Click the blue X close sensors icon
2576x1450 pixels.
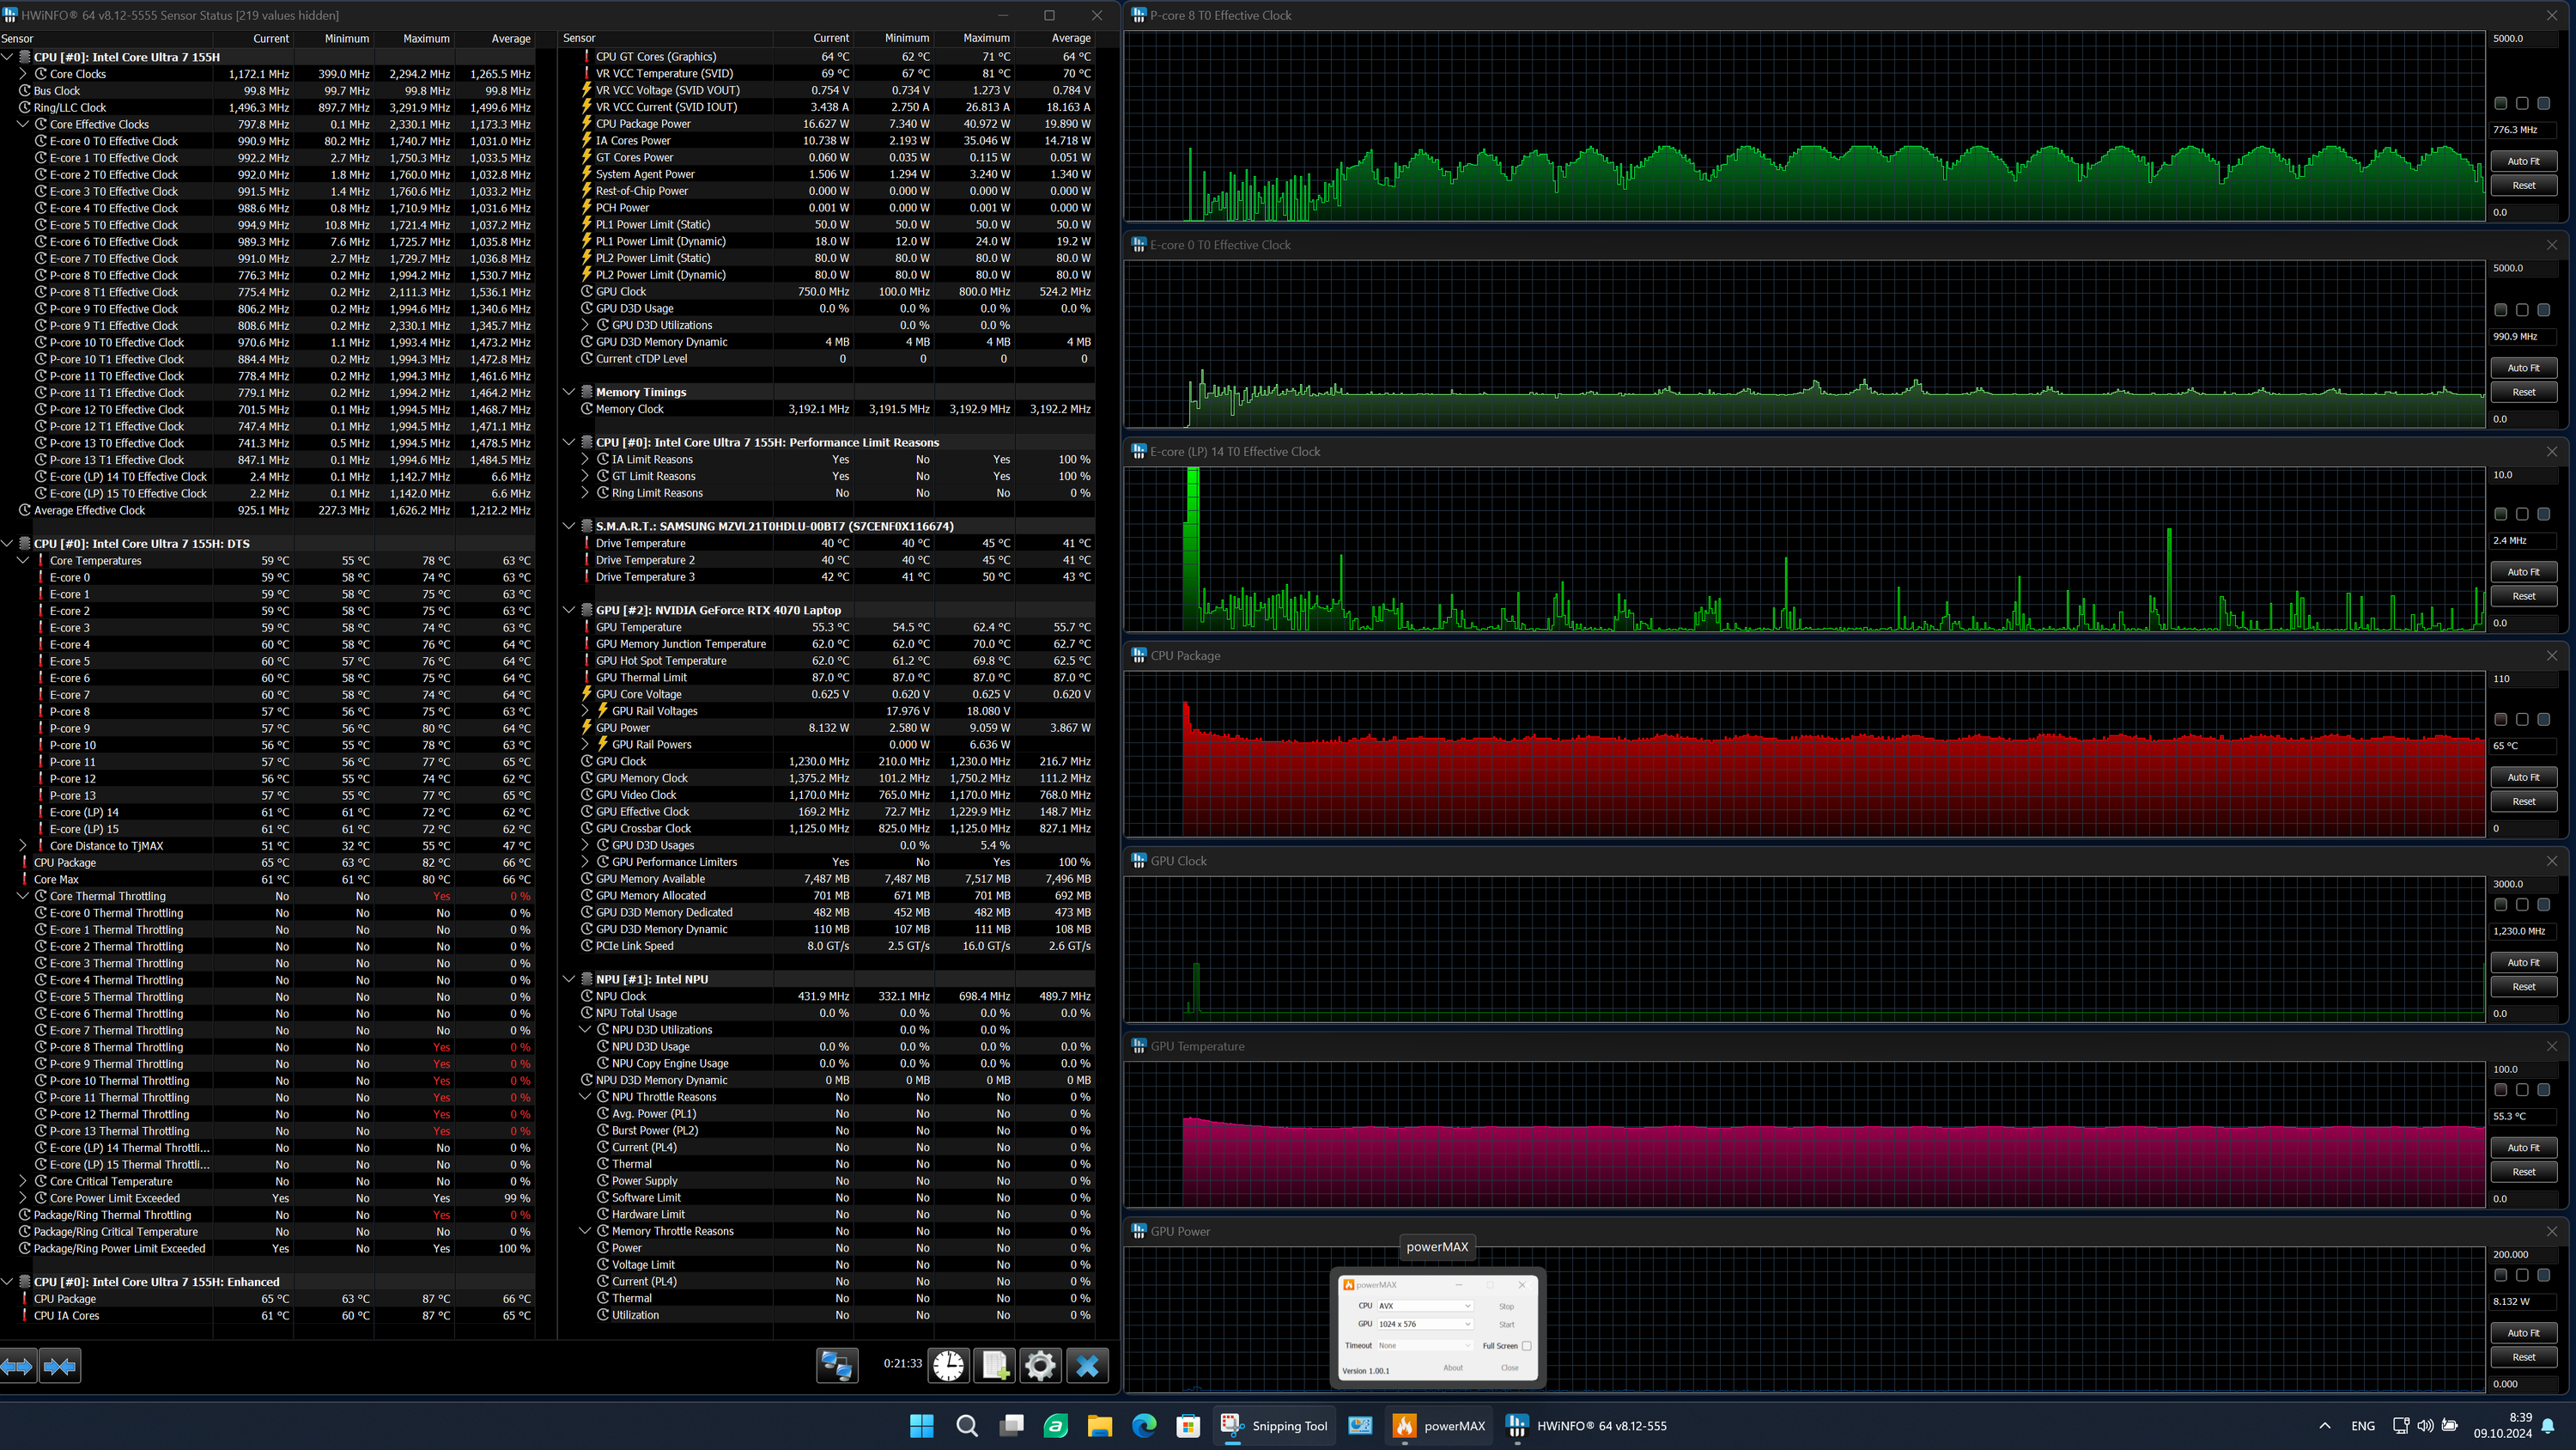point(1087,1366)
